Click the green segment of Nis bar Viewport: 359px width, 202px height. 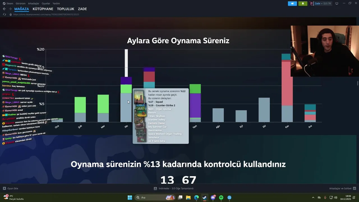(x=126, y=89)
